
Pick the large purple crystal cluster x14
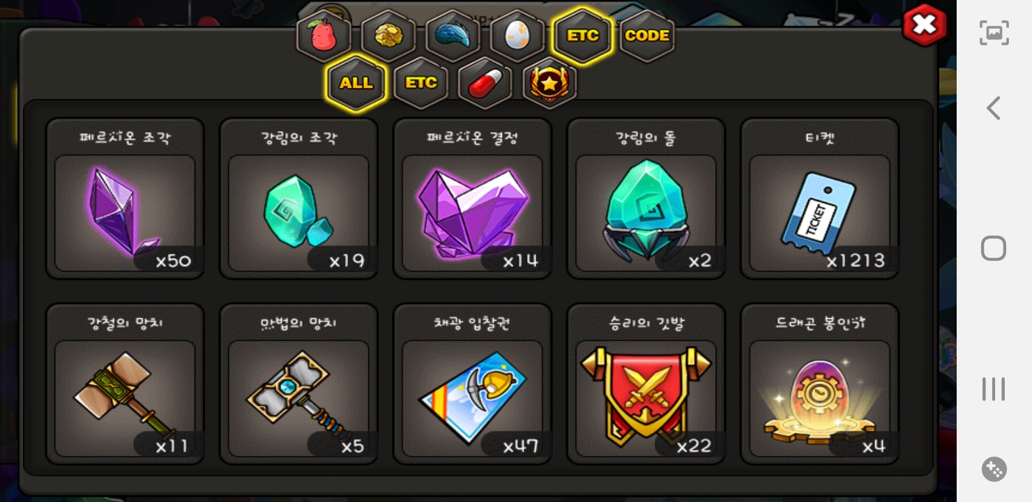472,199
